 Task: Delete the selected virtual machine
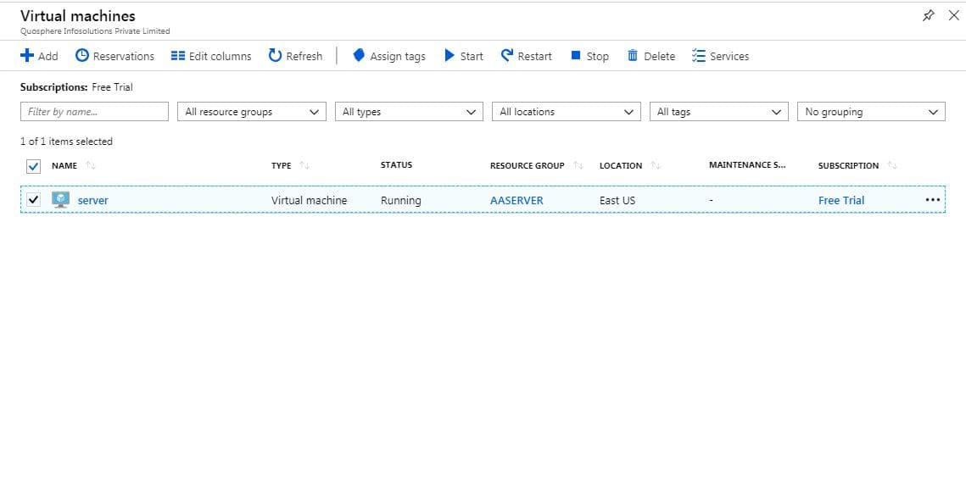coord(651,56)
